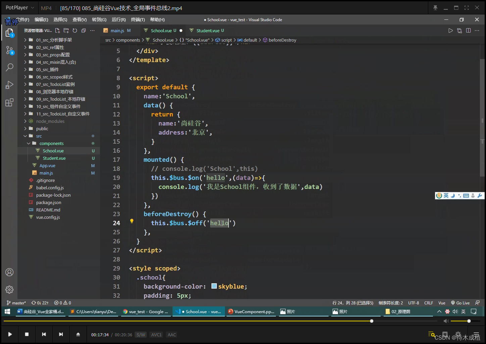Adjust the PotPlayer volume slider
Viewport: 486px width, 344px height.
465,321
